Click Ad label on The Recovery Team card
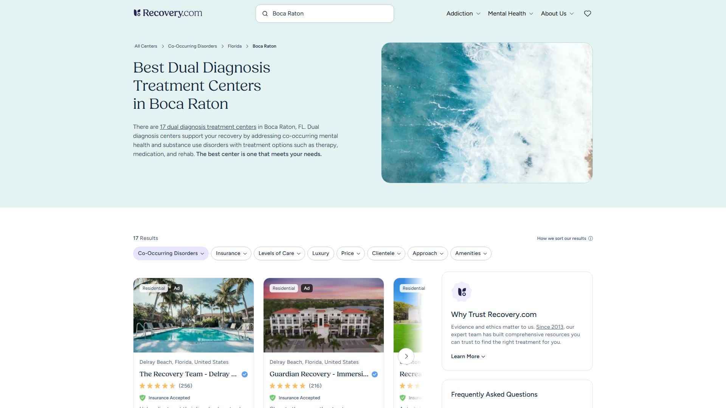Screen dimensions: 726x408 pyautogui.click(x=177, y=288)
